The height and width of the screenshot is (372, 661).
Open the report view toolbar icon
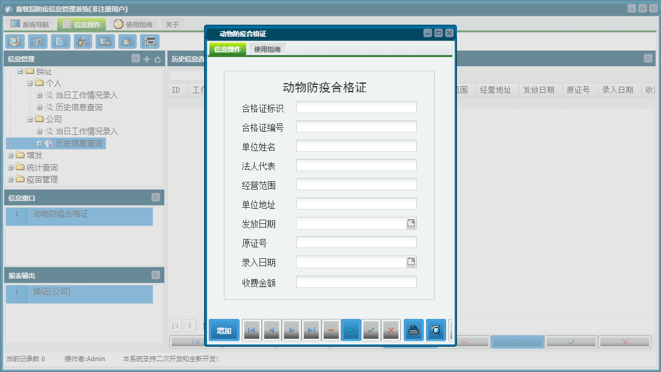(37, 42)
